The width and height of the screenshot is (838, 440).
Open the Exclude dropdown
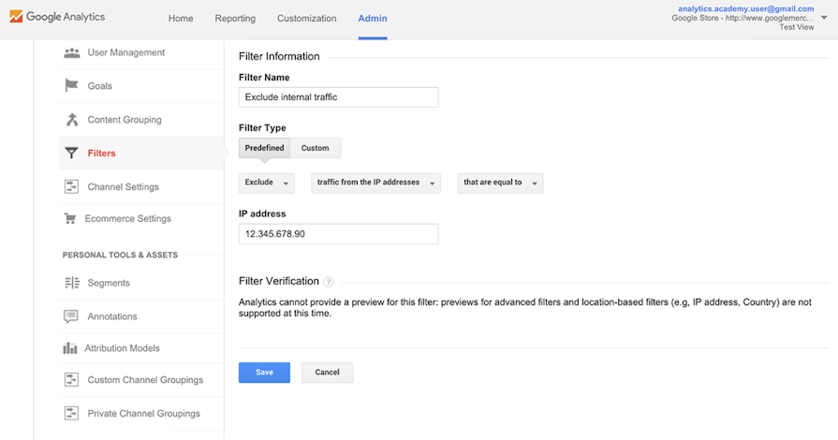[267, 183]
